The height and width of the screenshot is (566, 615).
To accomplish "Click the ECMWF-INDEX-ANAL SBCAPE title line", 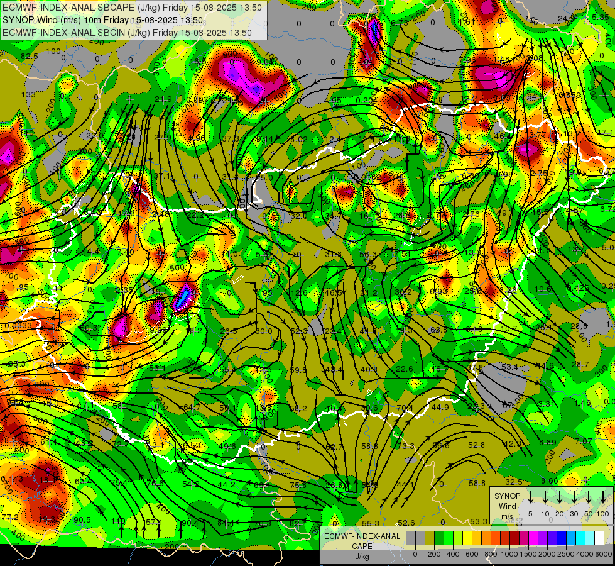I will pyautogui.click(x=132, y=7).
